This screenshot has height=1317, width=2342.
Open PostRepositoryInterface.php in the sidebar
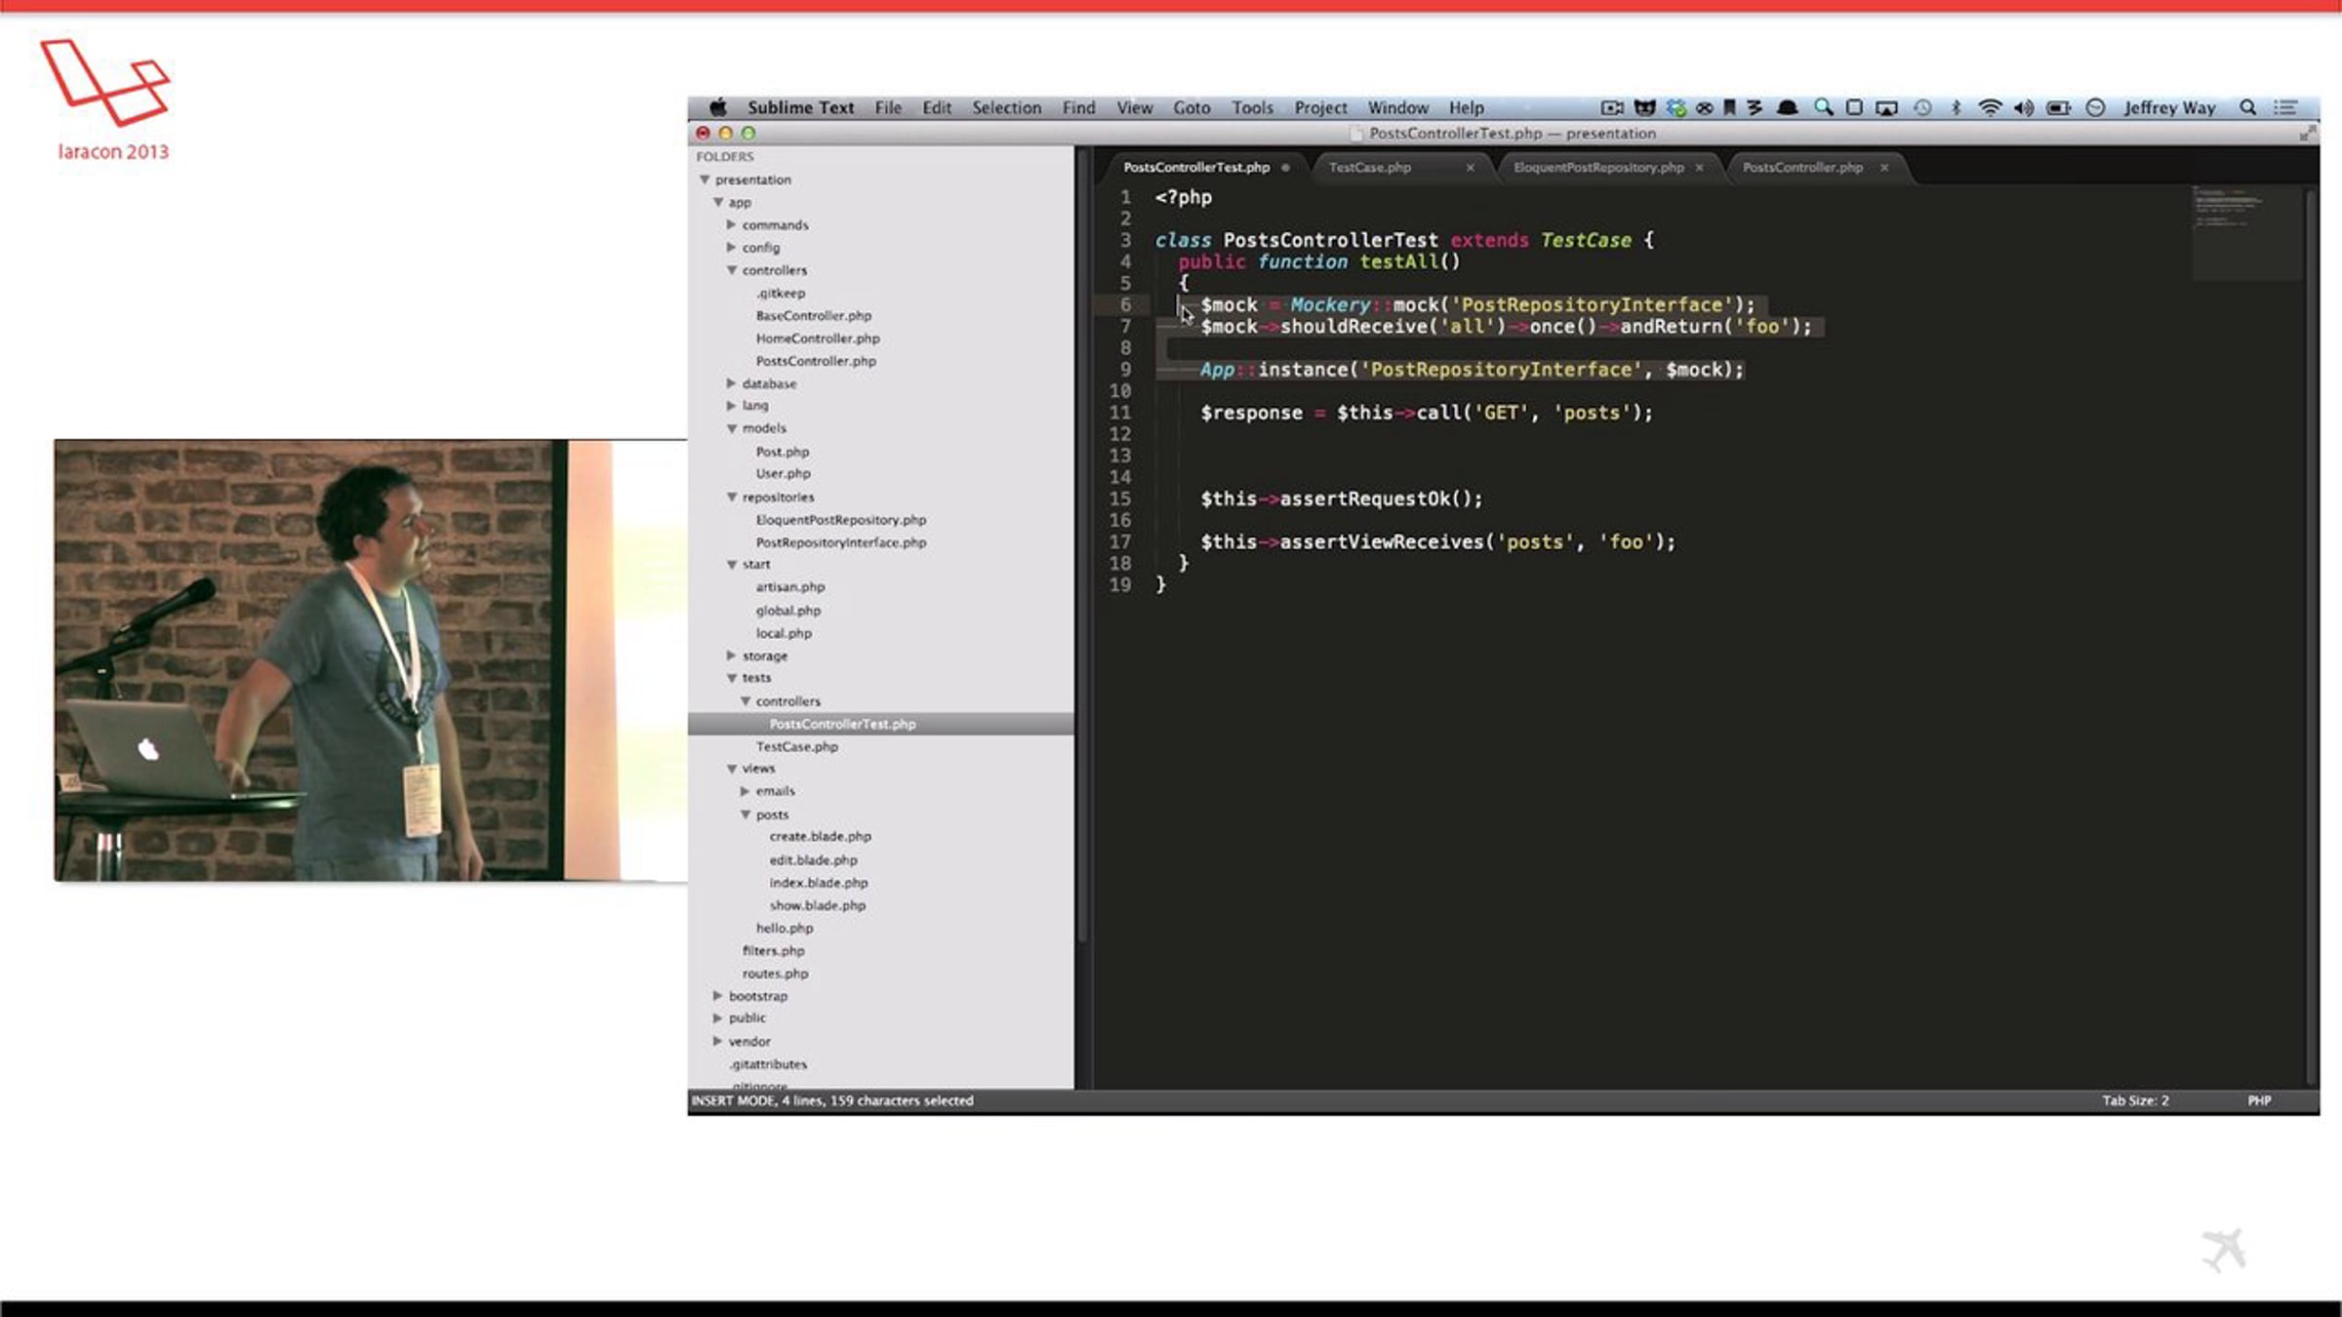point(840,542)
